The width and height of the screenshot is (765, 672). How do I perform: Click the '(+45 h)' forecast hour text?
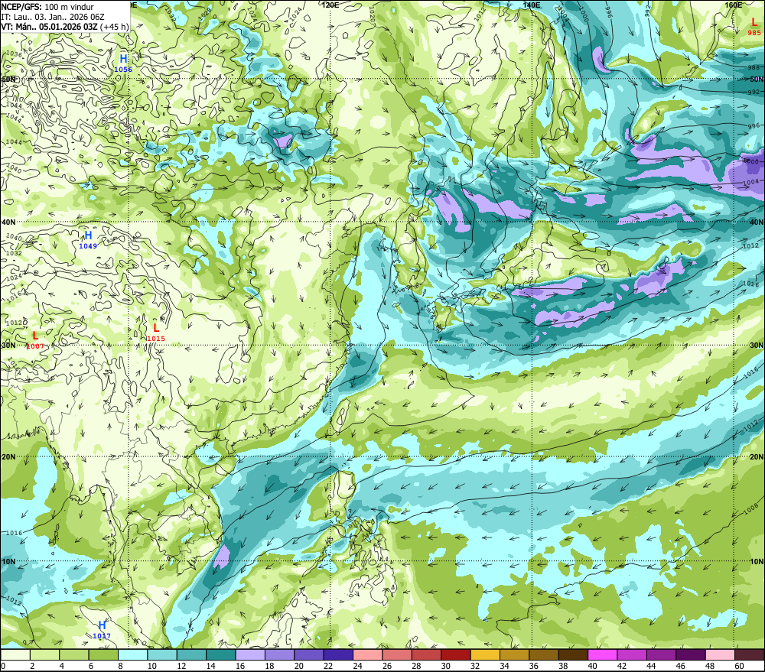point(114,26)
